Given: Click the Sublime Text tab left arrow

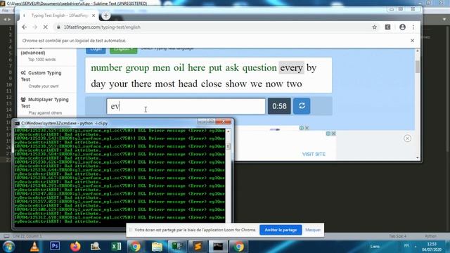Looking at the screenshot, I should pos(5,19).
